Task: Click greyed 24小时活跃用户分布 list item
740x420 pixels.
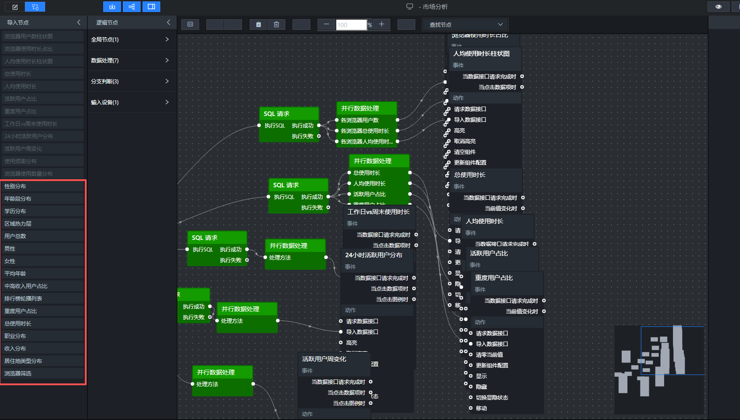Action: pos(43,136)
